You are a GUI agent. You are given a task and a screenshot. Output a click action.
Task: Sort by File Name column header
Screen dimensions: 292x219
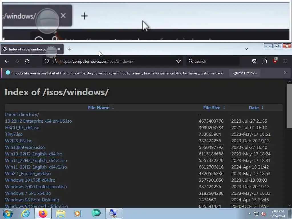tap(99, 108)
